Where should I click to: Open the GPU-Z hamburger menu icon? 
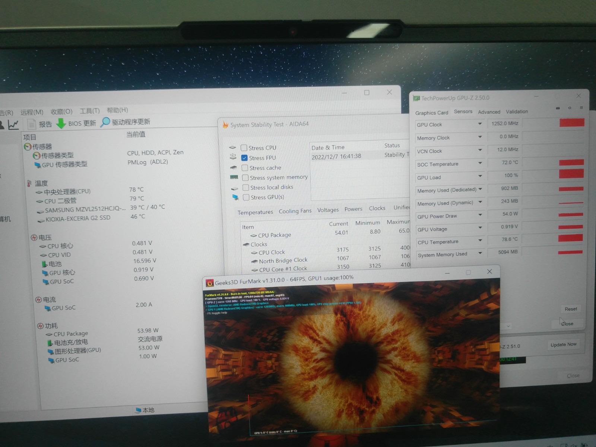point(581,108)
